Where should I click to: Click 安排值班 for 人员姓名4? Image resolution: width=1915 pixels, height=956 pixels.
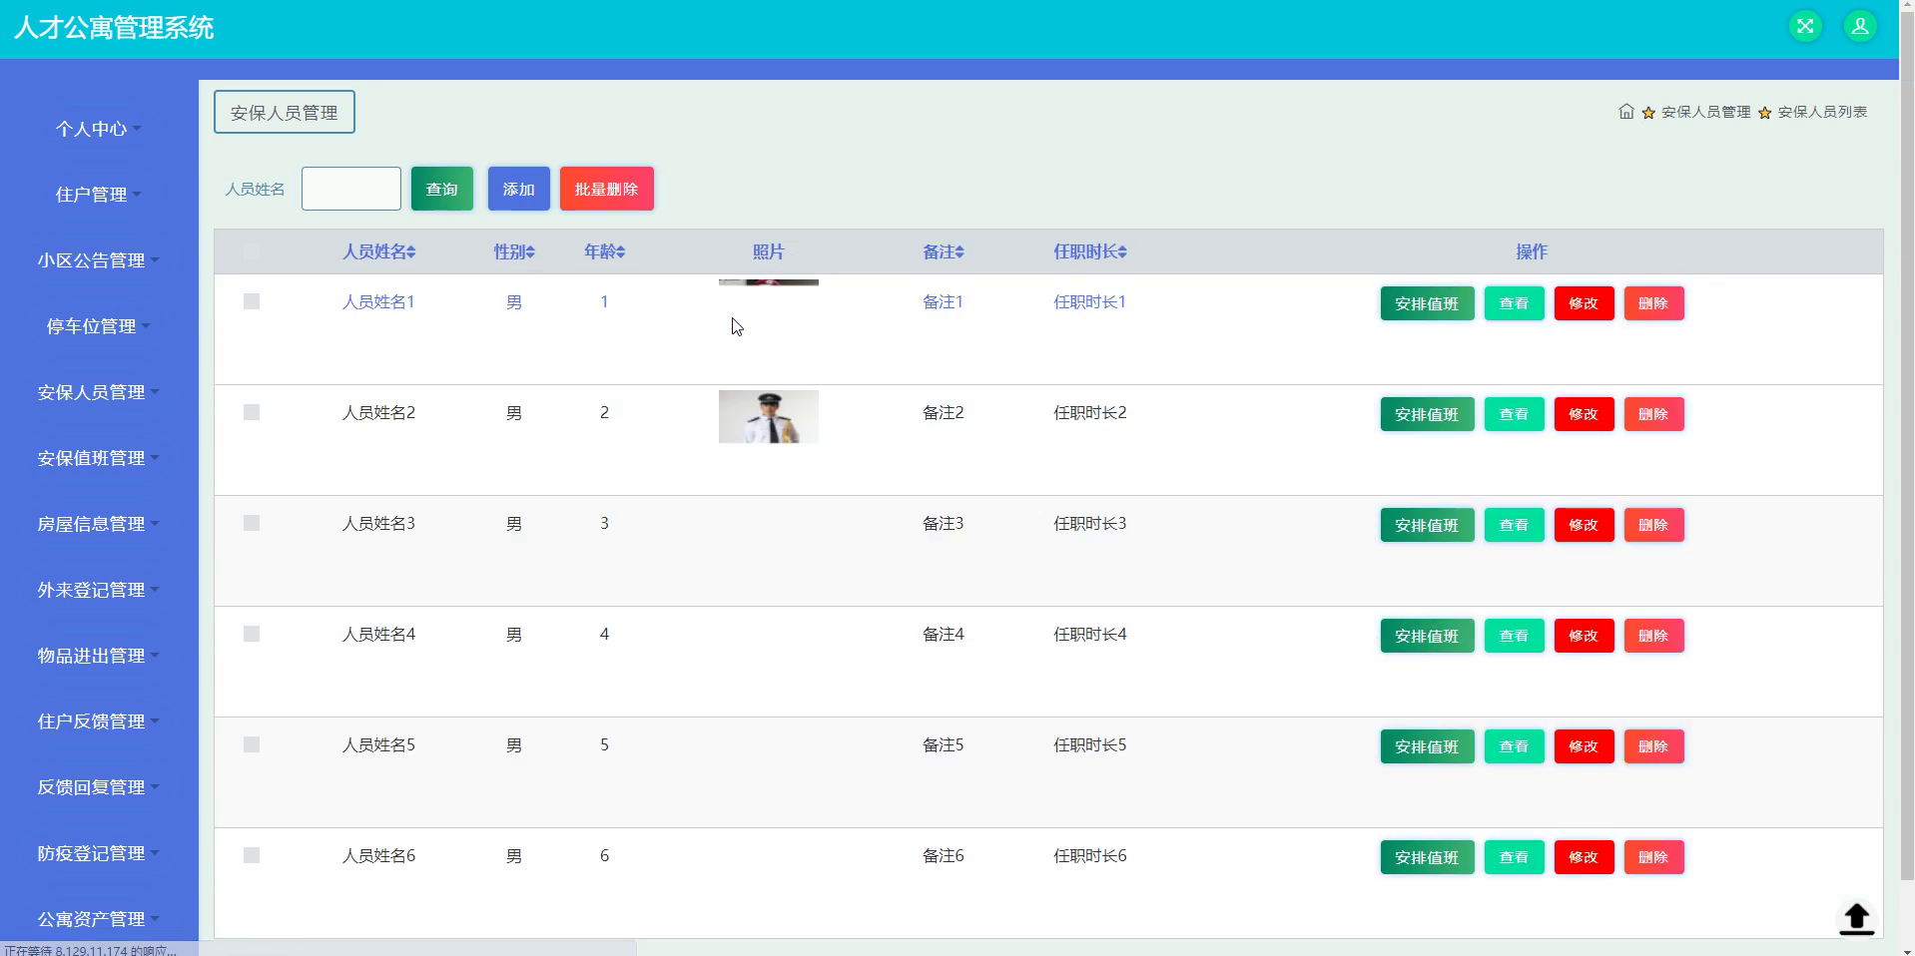click(1428, 636)
